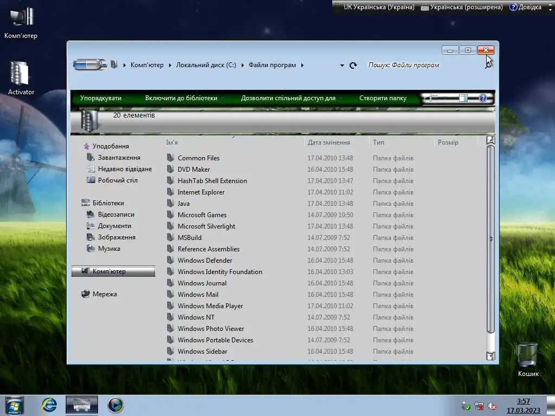
Task: Select the Java folder icon
Action: click(x=170, y=204)
